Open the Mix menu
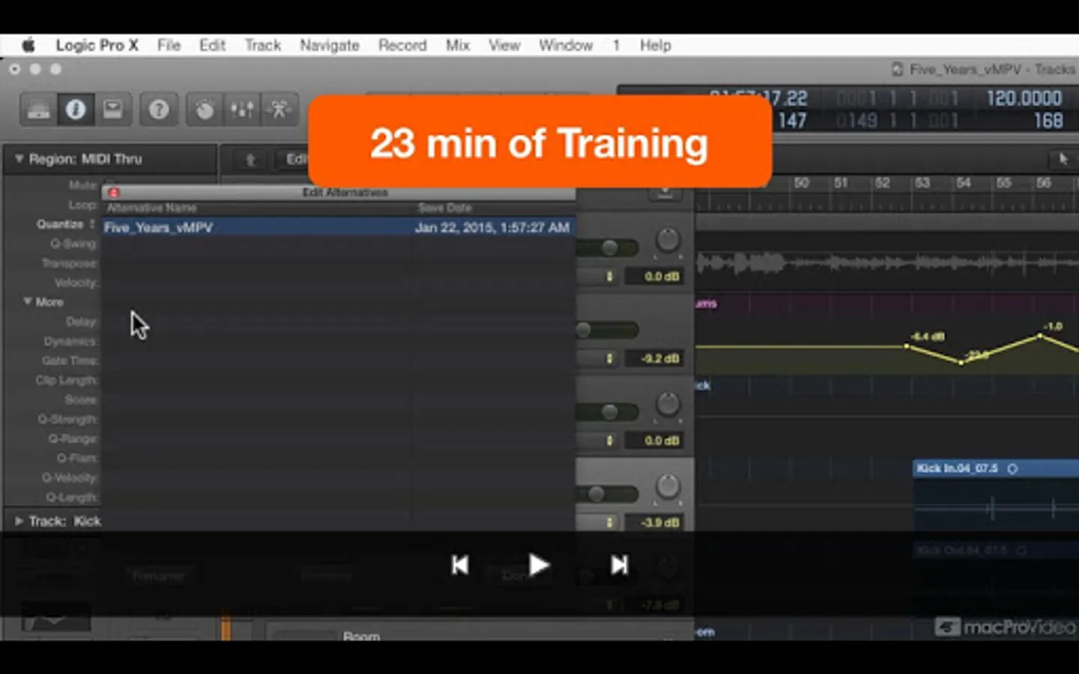 tap(458, 46)
